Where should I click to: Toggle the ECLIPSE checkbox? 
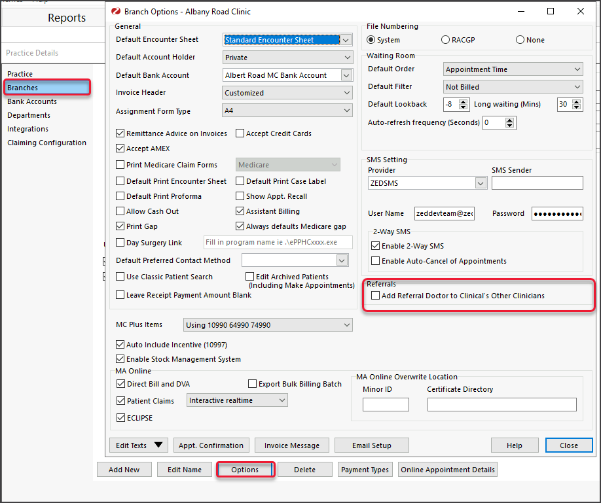point(120,417)
